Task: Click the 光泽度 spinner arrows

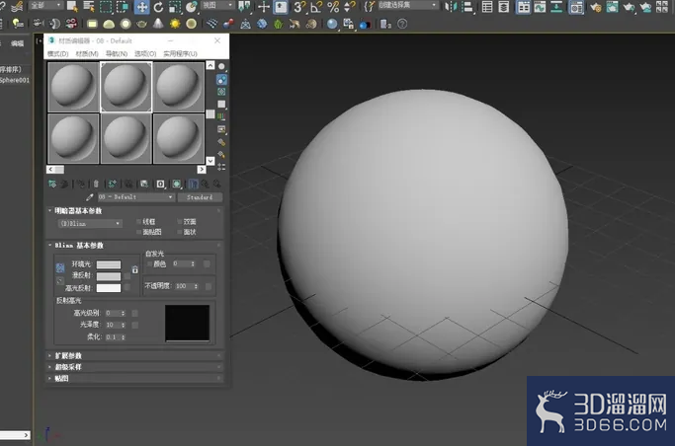Action: [124, 325]
